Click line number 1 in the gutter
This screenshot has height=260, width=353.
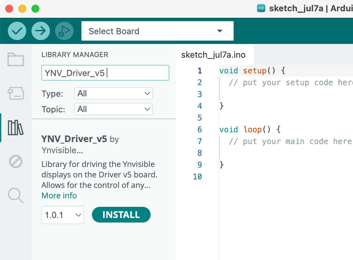[200, 71]
